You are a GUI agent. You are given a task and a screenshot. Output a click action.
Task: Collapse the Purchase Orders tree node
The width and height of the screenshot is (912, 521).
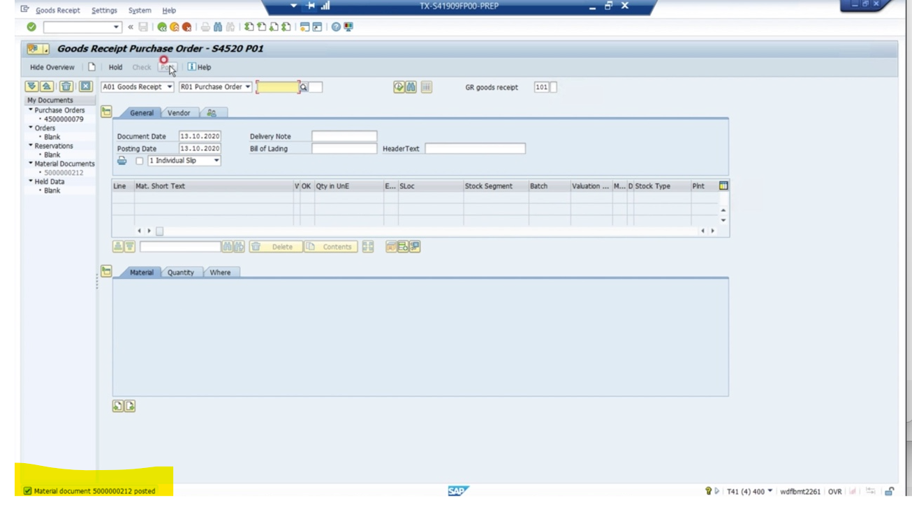(31, 110)
